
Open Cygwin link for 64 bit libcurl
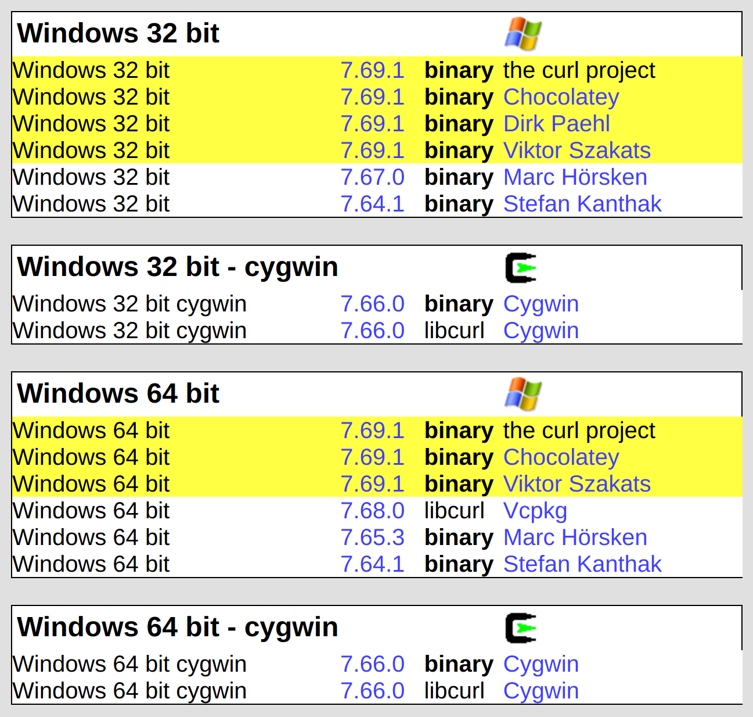(541, 691)
